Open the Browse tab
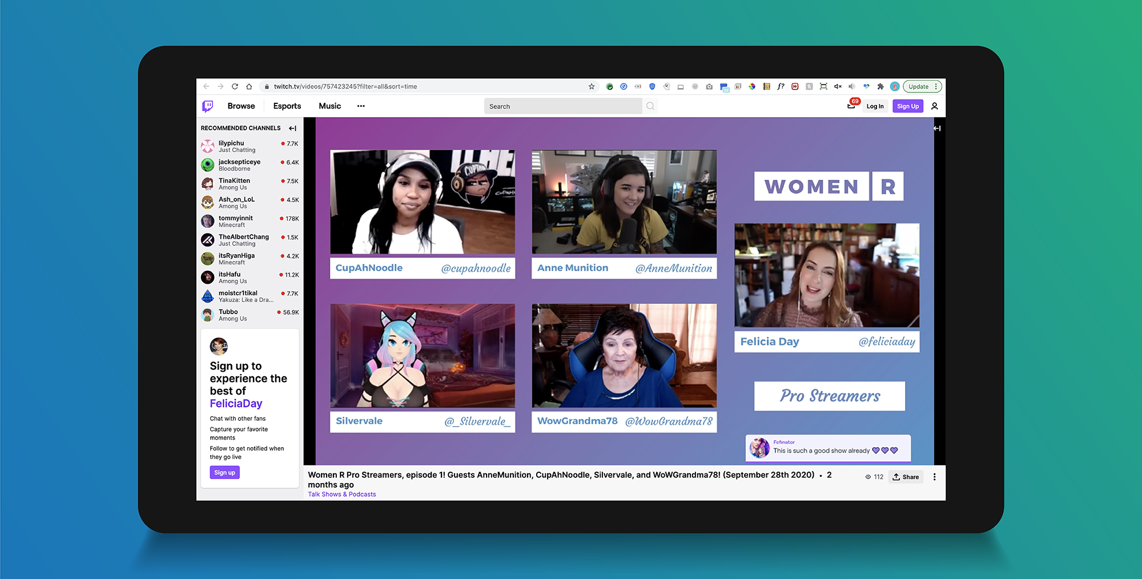 click(241, 106)
